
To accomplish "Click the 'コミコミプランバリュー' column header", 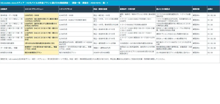I will tap(42, 9).
